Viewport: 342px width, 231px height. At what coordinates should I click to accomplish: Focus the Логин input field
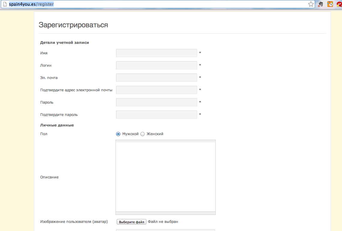pyautogui.click(x=157, y=65)
